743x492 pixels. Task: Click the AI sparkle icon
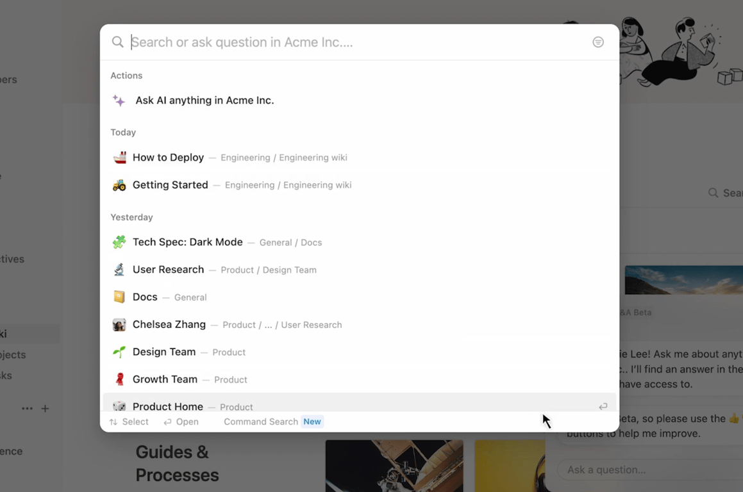tap(119, 101)
